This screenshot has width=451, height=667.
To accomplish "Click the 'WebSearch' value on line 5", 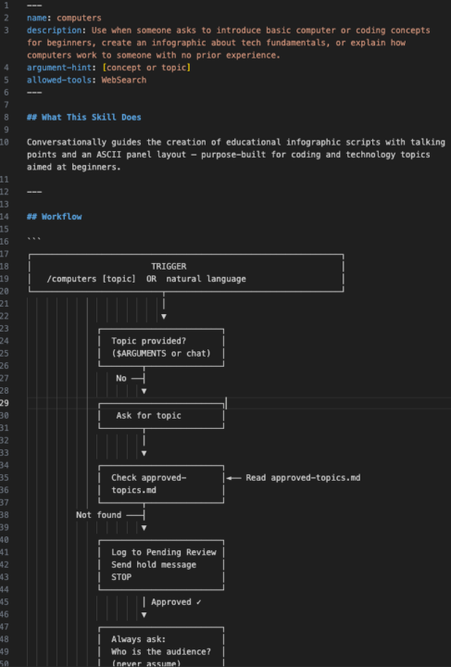I will pyautogui.click(x=124, y=80).
